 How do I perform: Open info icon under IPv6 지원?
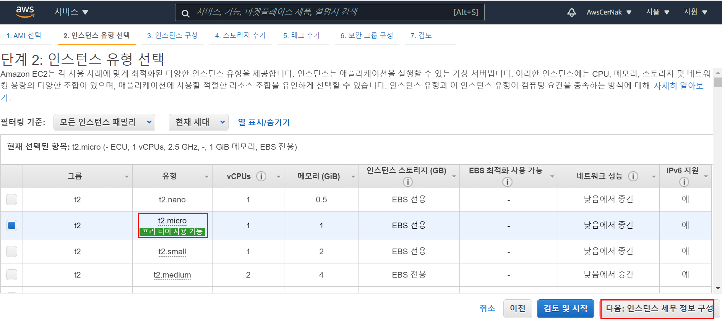[x=684, y=182]
